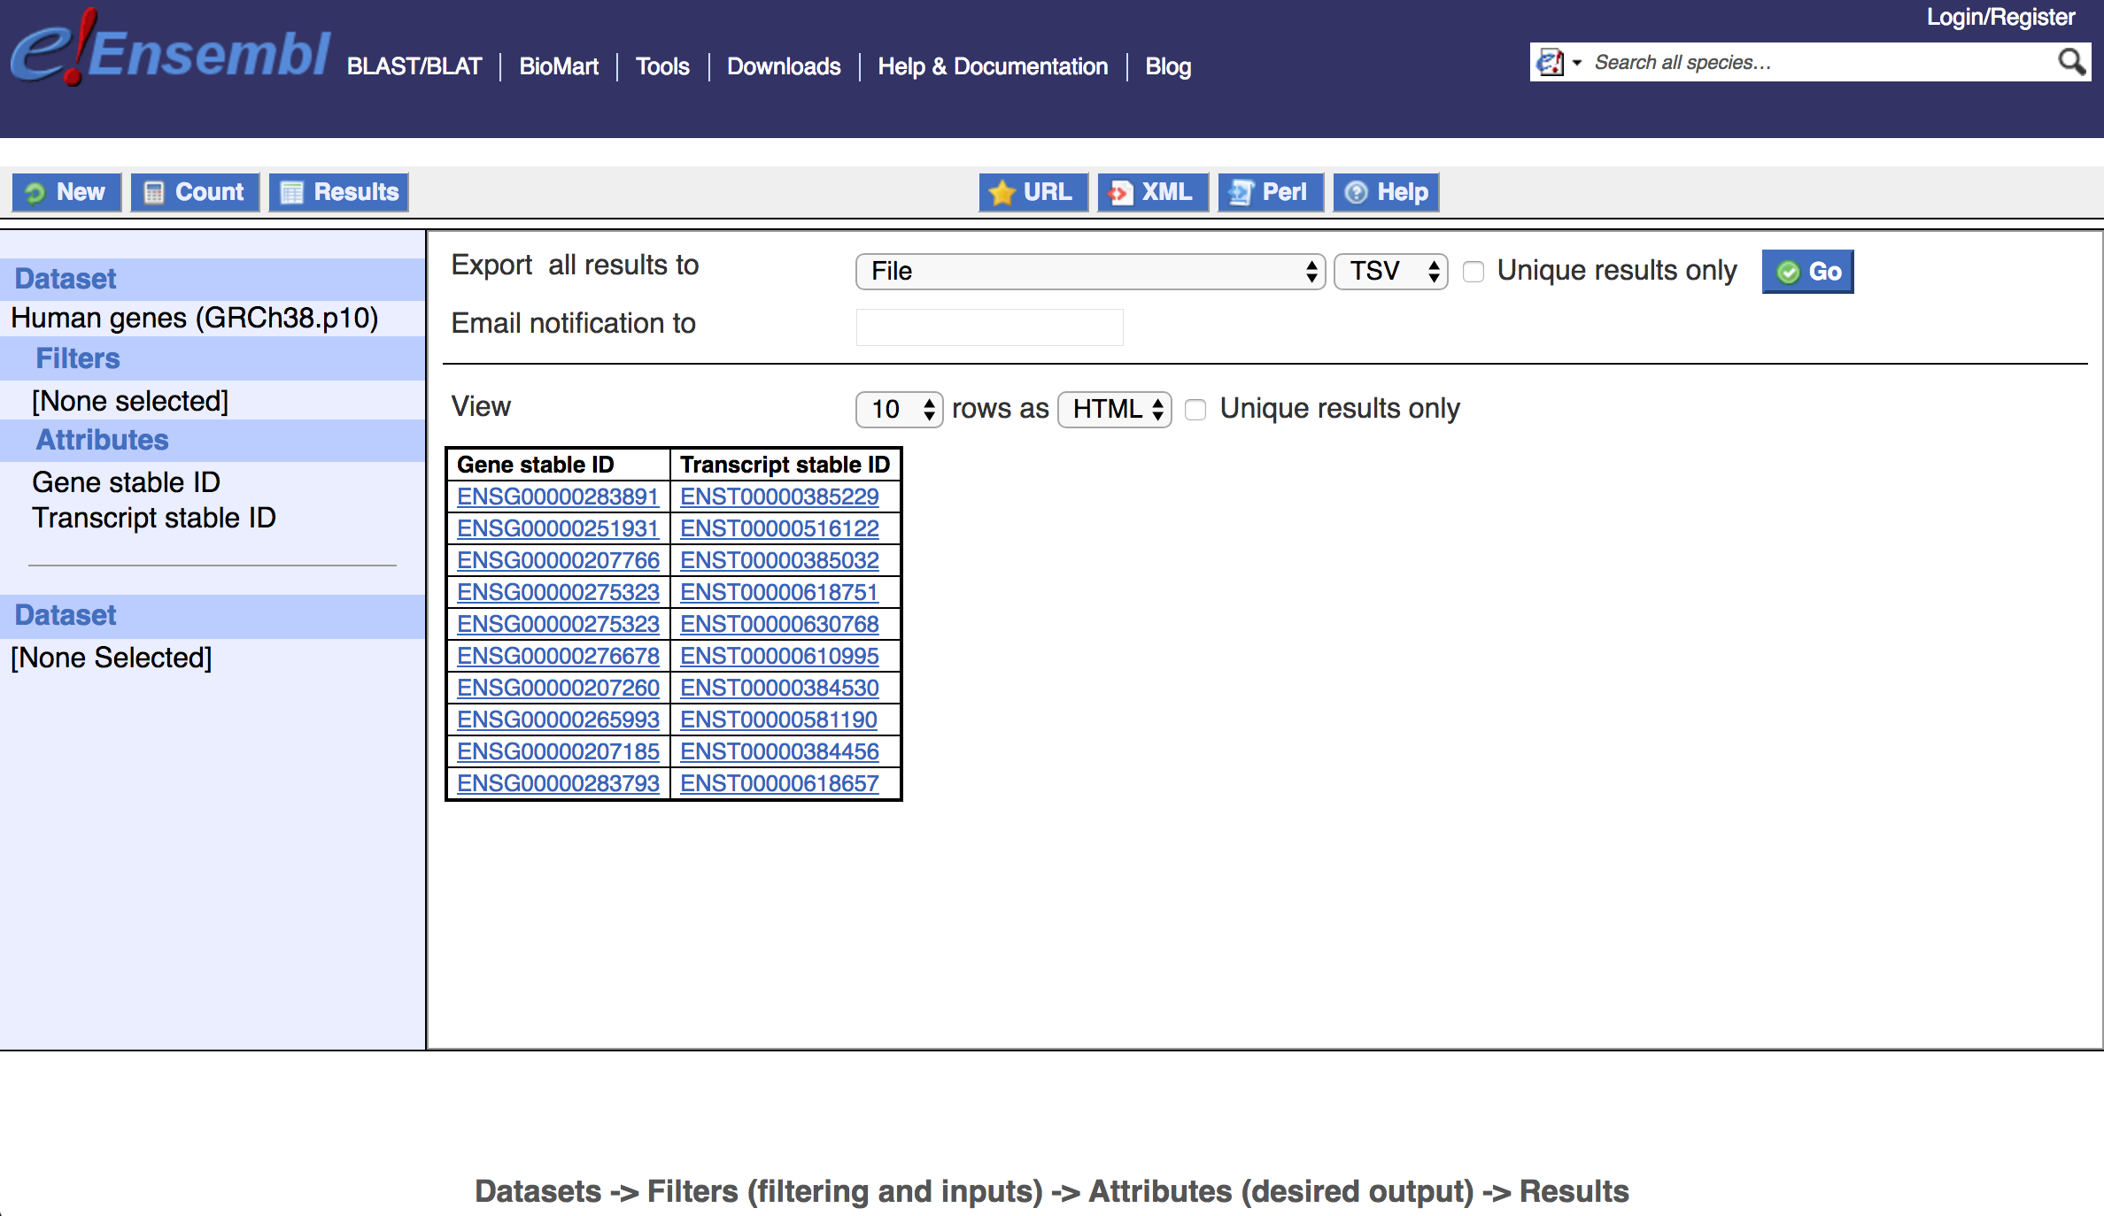Screen dimensions: 2104x1216
Task: Open the BioMart Help button
Action: point(1387,192)
